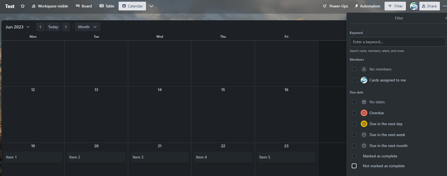The height and width of the screenshot is (176, 447).
Task: Close the Filter panel
Action: pos(446,18)
